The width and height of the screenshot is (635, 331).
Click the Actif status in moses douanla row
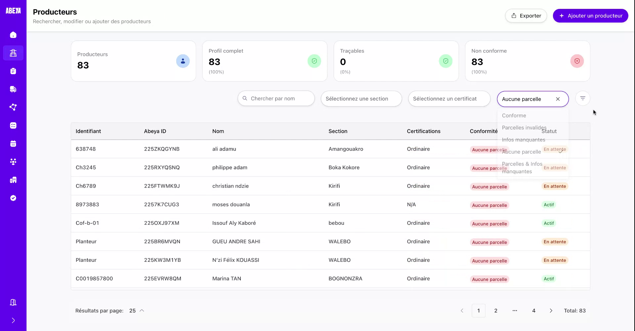[549, 205]
